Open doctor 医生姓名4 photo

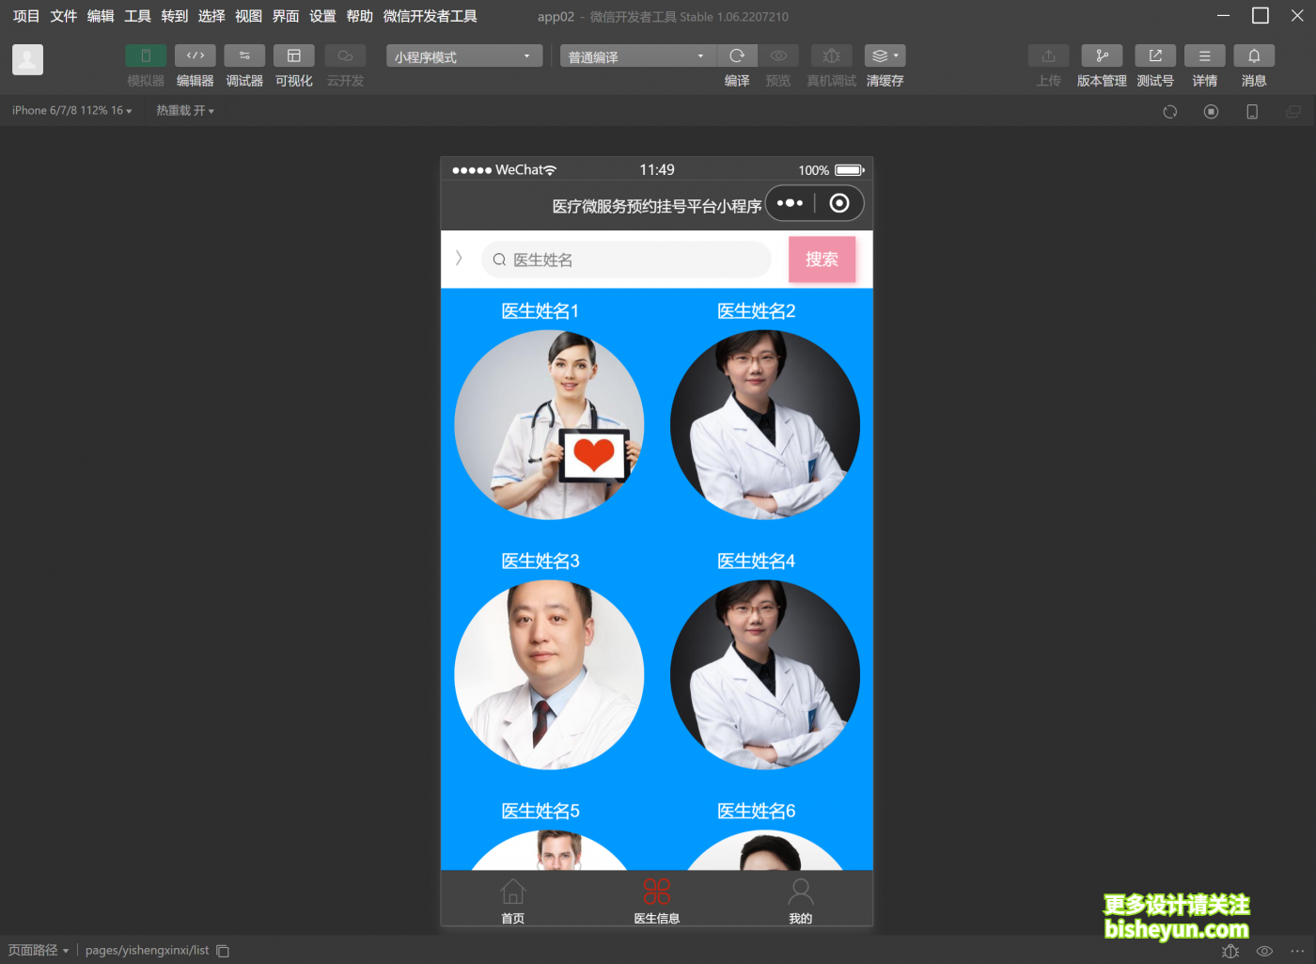click(765, 675)
